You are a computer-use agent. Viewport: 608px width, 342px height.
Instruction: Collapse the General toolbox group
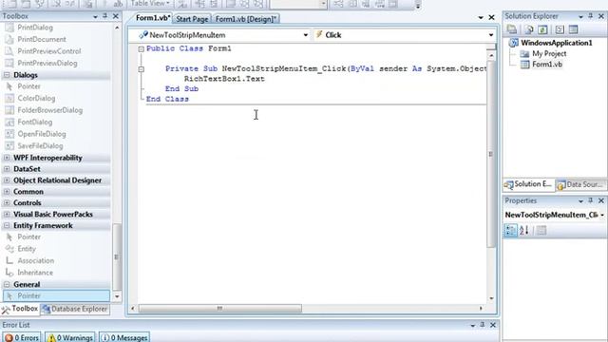[7, 285]
